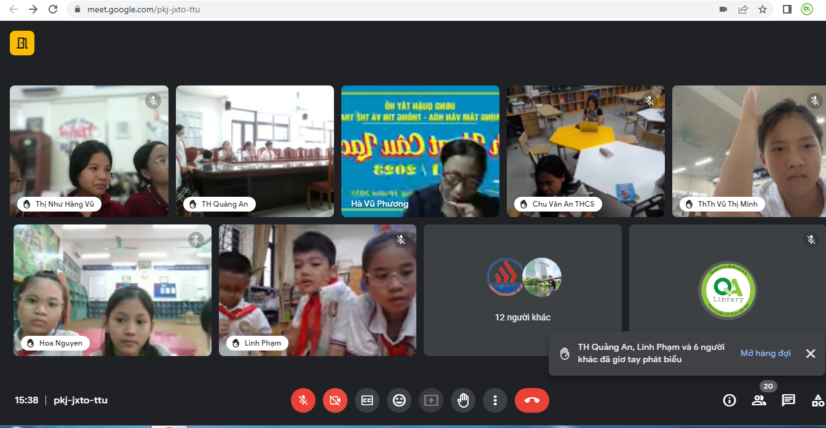Expand the '12 người khác' tile

pyautogui.click(x=522, y=290)
